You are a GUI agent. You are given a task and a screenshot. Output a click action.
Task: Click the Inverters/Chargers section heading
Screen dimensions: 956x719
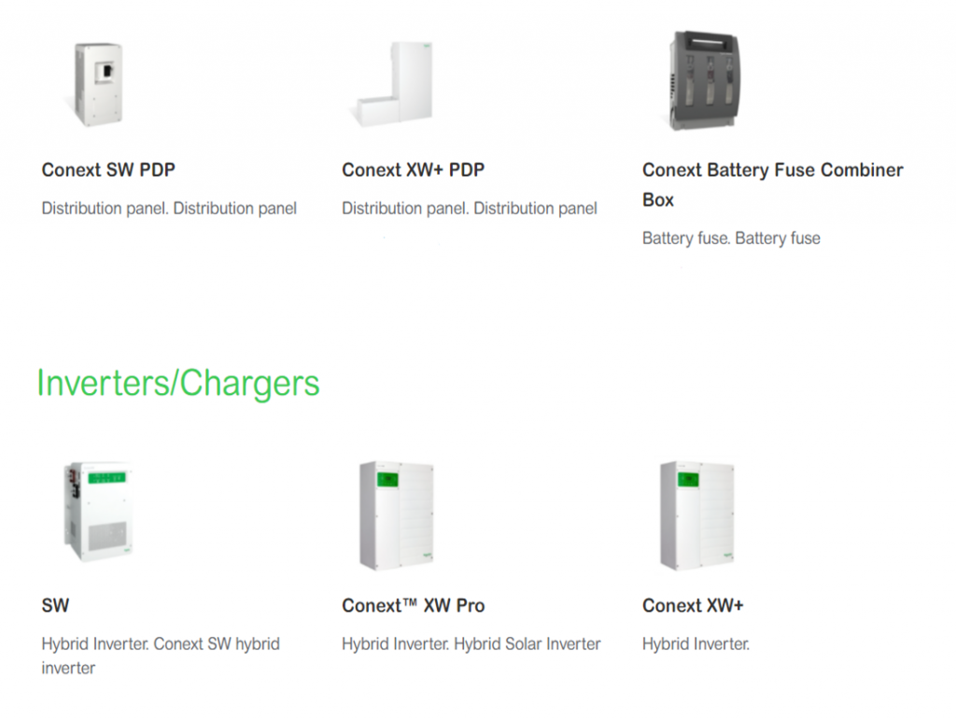click(x=178, y=384)
